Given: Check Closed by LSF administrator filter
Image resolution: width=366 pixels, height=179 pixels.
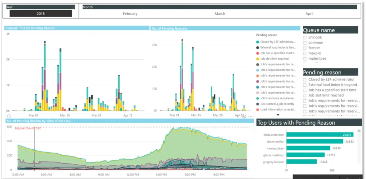Looking at the screenshot, I should coord(305,80).
